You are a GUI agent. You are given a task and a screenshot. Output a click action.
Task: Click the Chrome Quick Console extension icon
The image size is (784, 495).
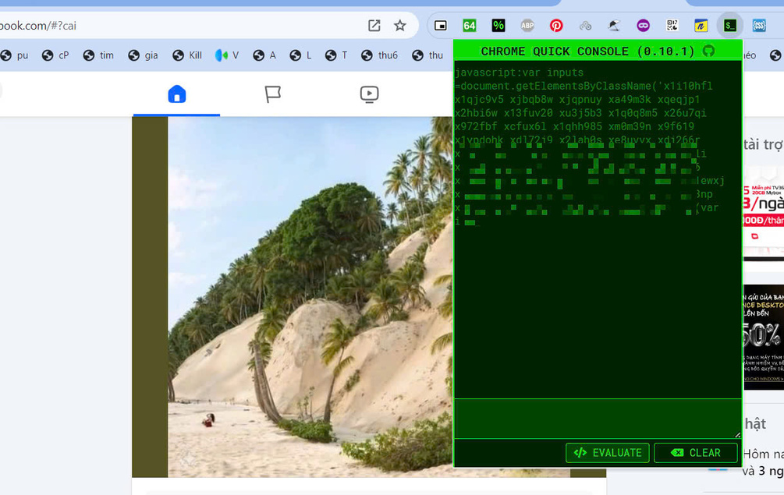[x=730, y=26]
